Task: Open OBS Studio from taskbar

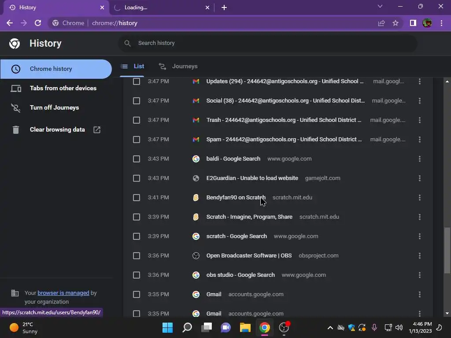Action: pyautogui.click(x=284, y=327)
